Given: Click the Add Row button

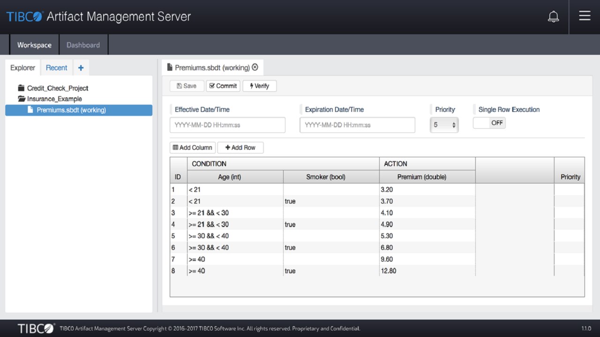Looking at the screenshot, I should (x=240, y=147).
